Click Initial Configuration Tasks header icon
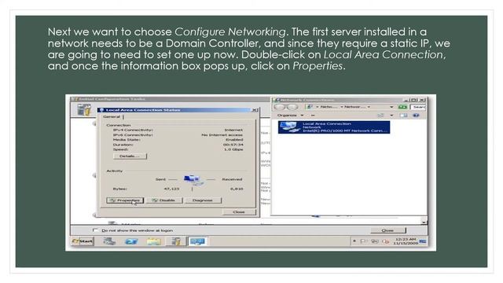Viewport: 503px width, 283px height. tap(84, 110)
